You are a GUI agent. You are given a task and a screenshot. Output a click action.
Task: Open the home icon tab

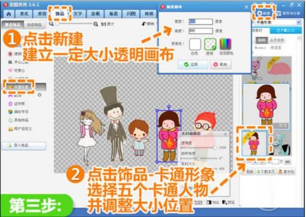tap(8, 14)
